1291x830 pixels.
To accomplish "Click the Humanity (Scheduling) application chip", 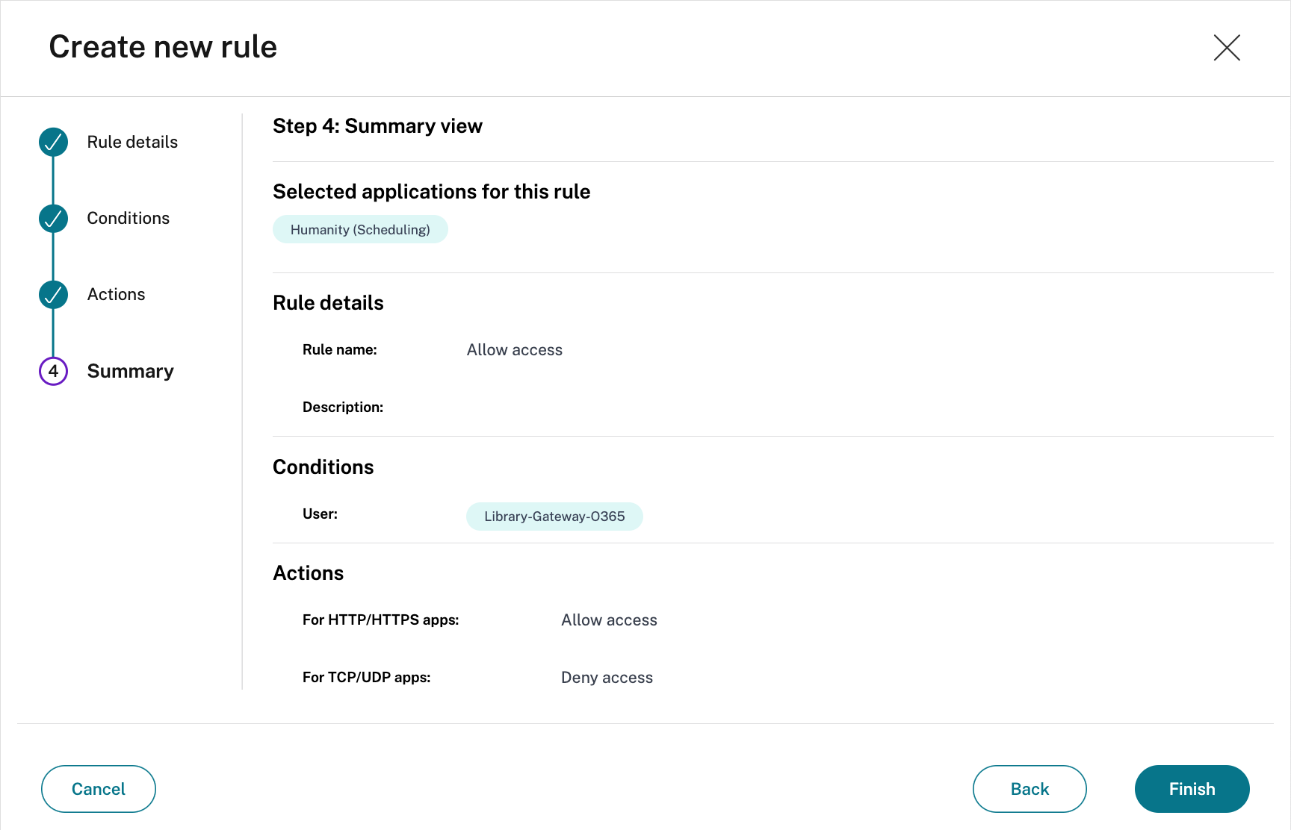I will pyautogui.click(x=360, y=230).
